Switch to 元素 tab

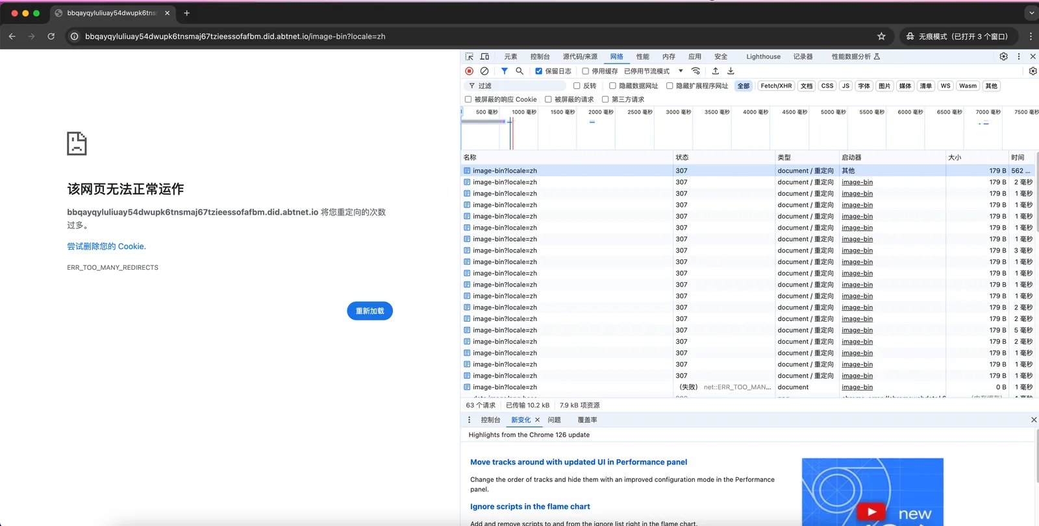(x=511, y=56)
